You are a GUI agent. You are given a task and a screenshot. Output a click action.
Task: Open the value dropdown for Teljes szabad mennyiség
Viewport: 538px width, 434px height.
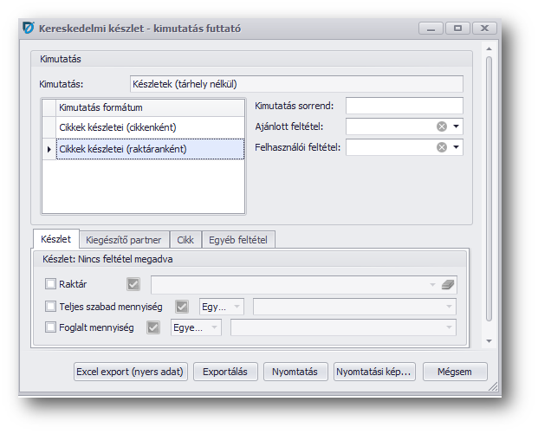pos(449,307)
